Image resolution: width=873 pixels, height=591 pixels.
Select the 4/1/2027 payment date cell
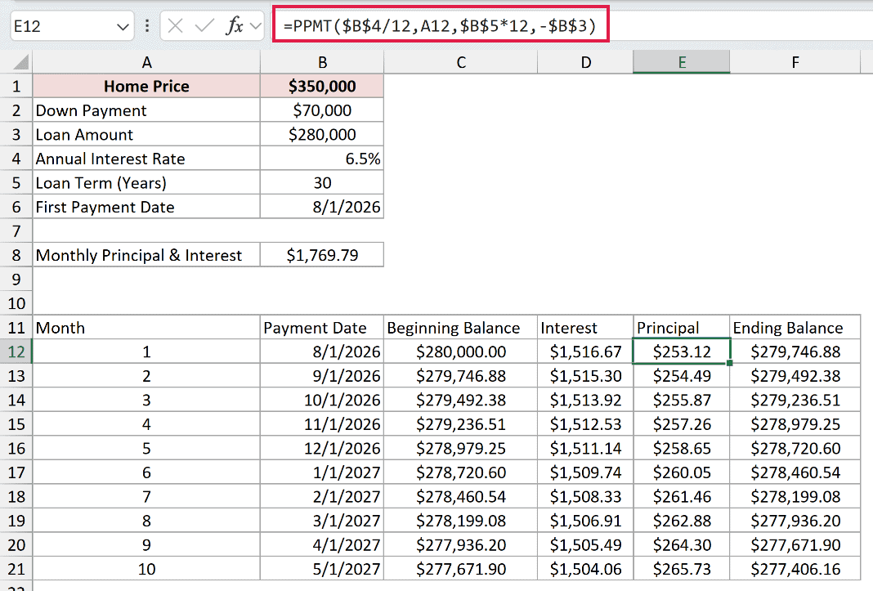[x=322, y=544]
